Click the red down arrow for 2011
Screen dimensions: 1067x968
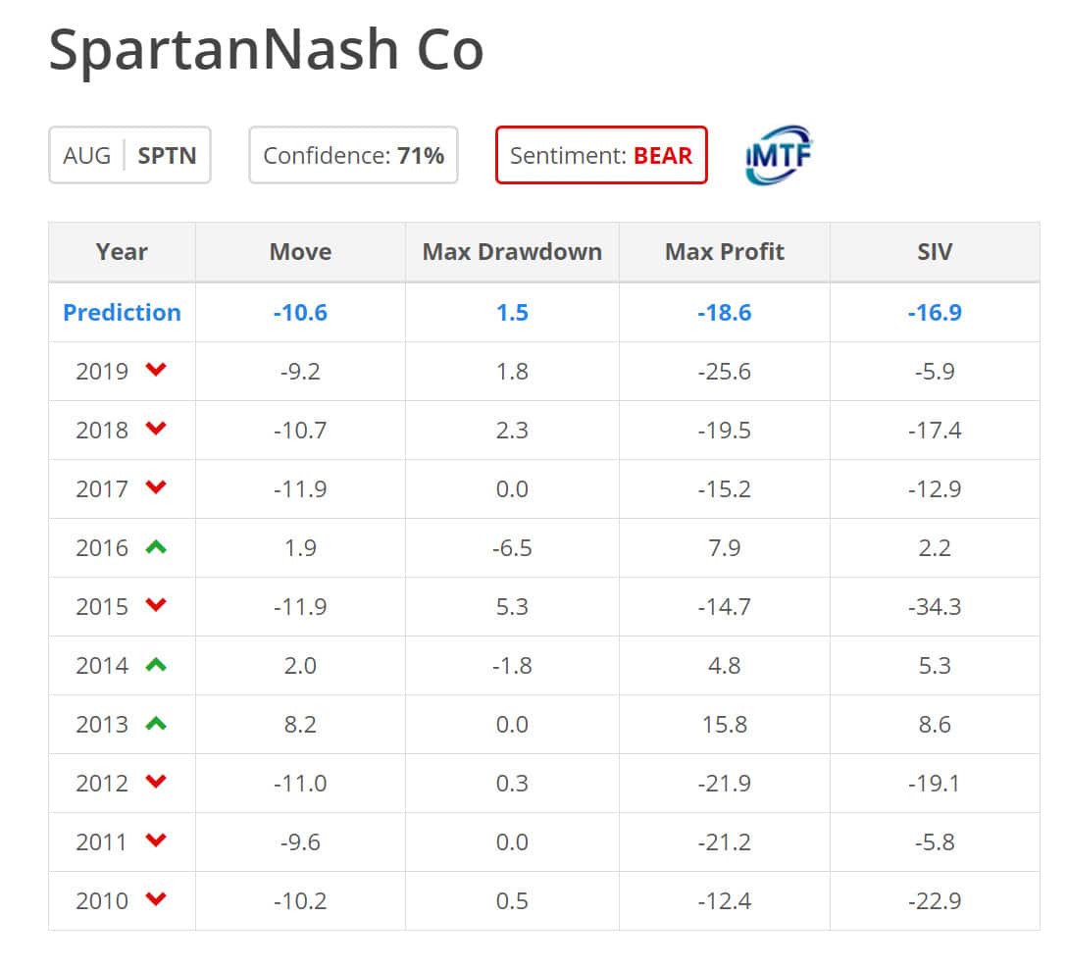point(156,841)
